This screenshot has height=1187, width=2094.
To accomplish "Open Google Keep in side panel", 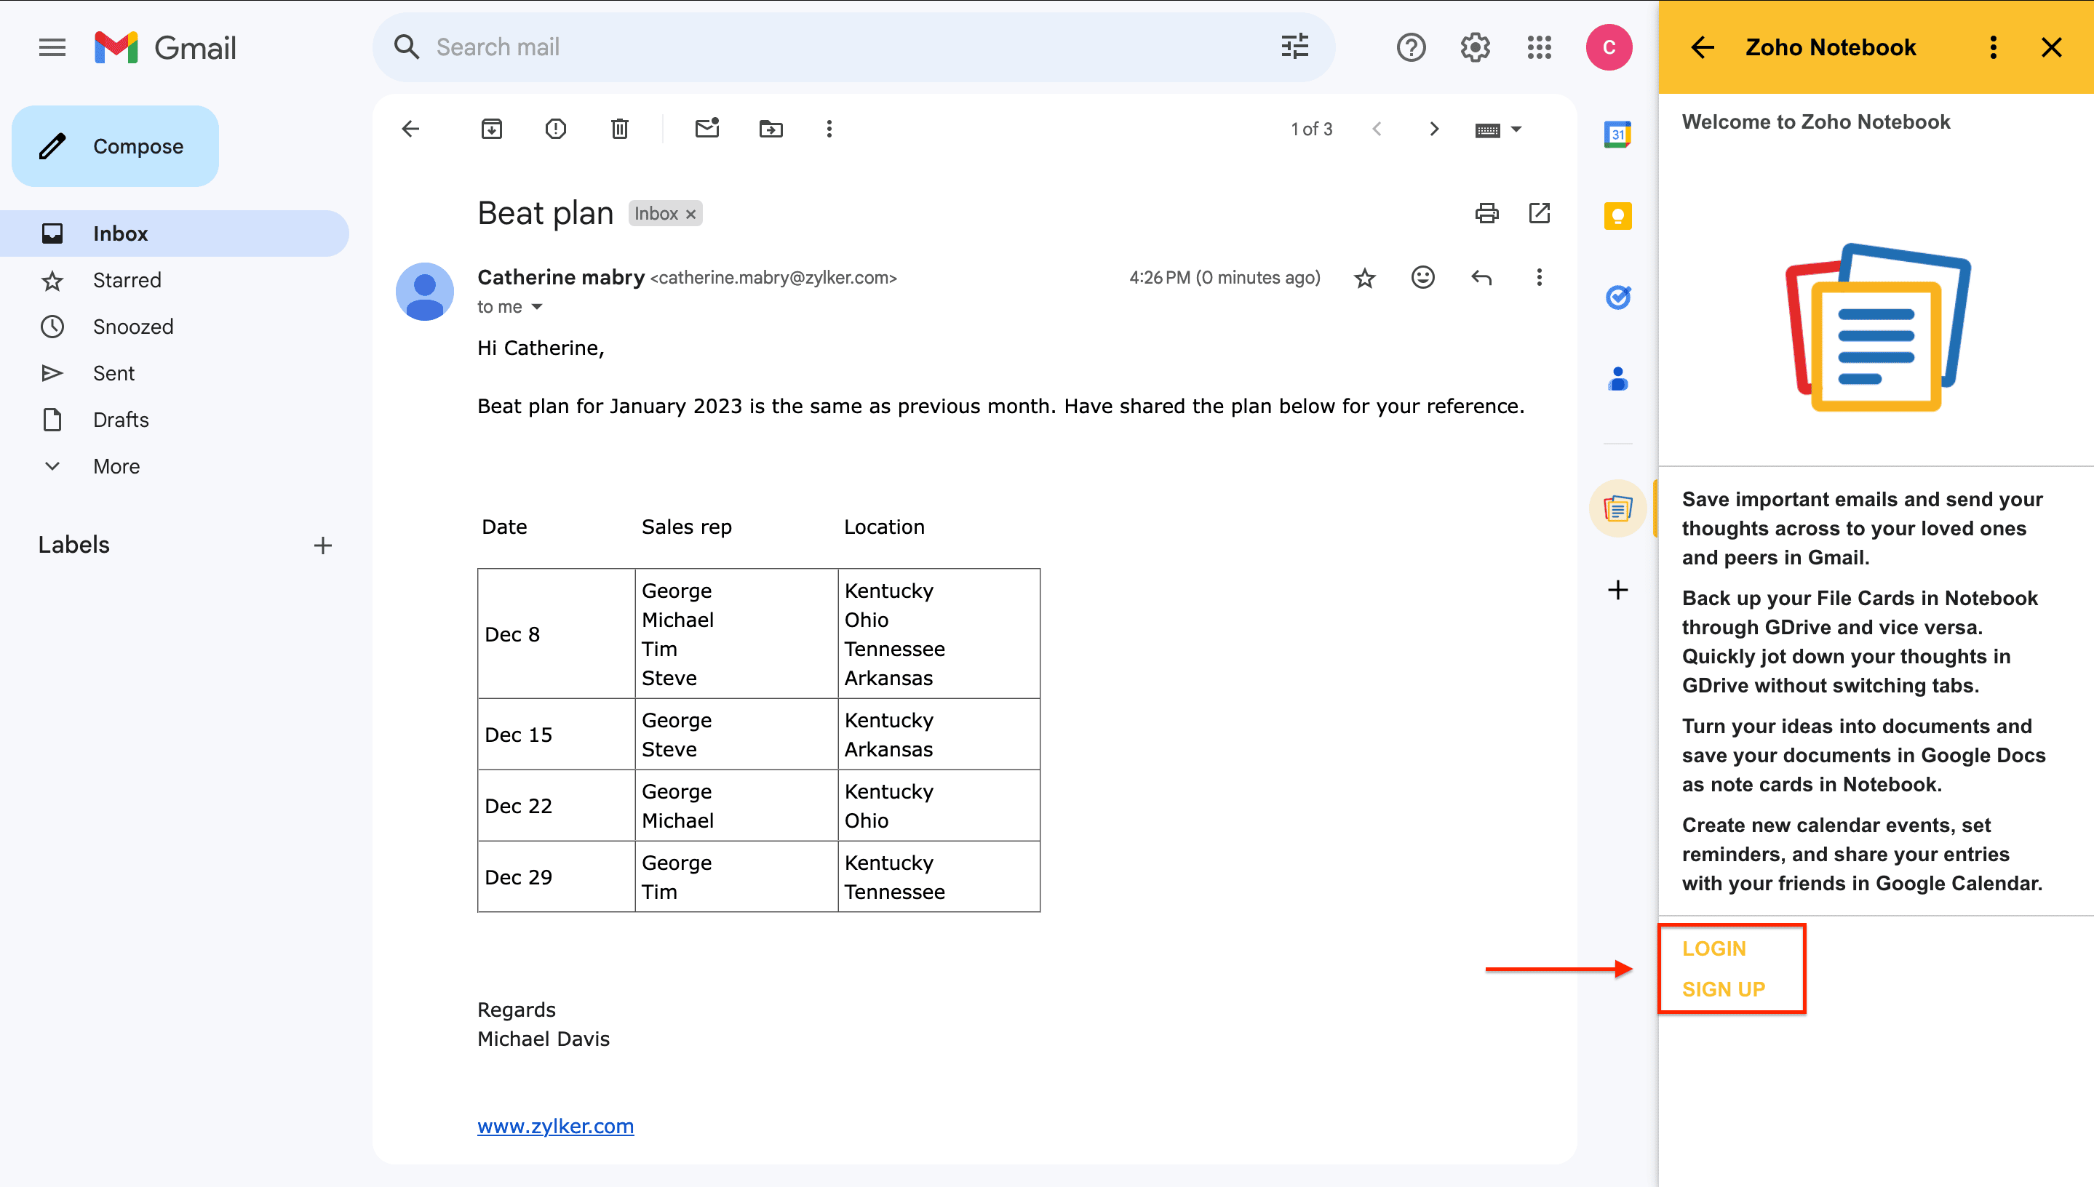I will 1618,216.
